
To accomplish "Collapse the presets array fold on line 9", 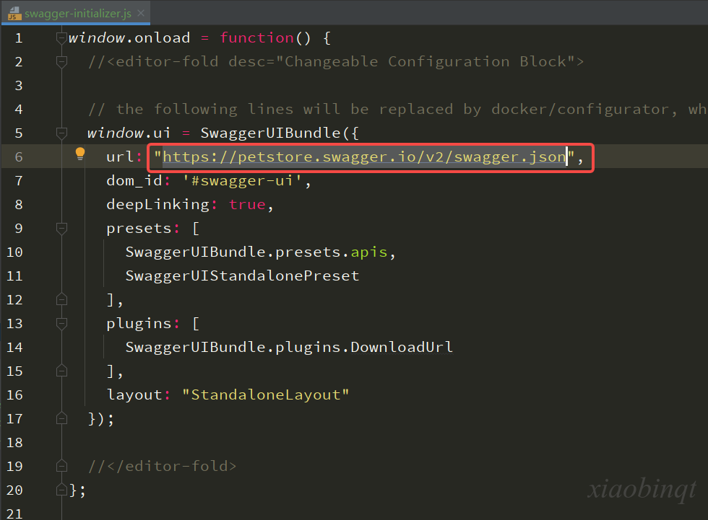I will (x=62, y=229).
